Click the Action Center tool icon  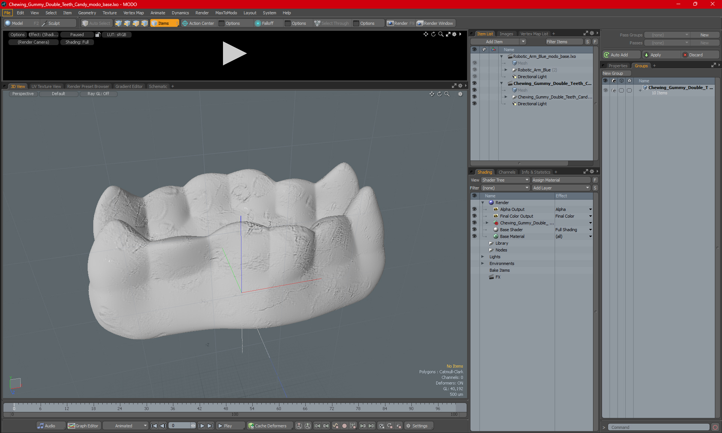point(185,23)
